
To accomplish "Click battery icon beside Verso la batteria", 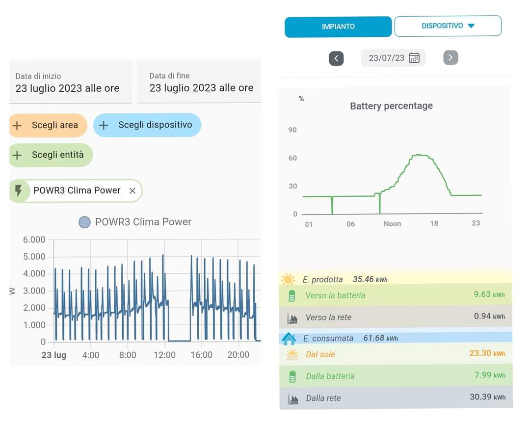I will pos(291,295).
